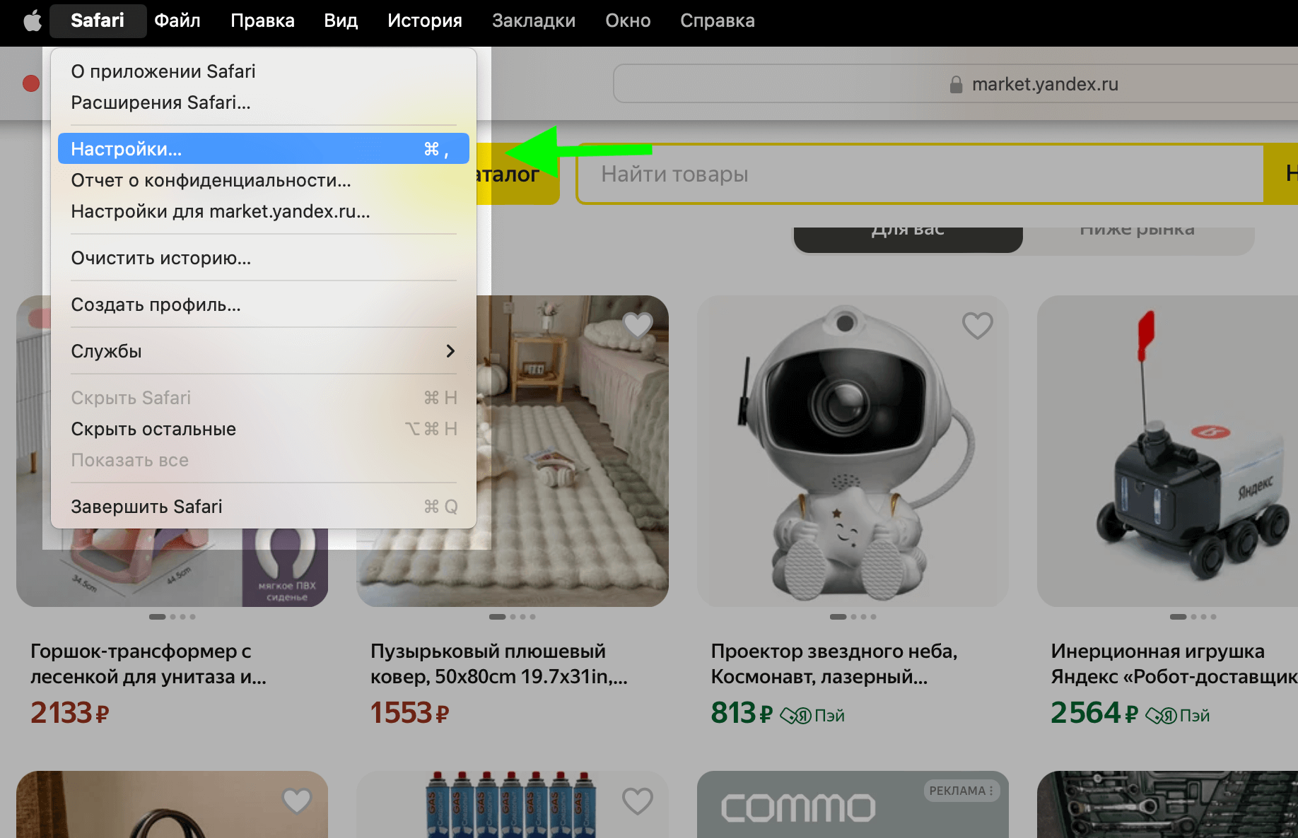Open Отчет о конфиденциальности…
Image resolution: width=1298 pixels, height=838 pixels.
click(263, 180)
